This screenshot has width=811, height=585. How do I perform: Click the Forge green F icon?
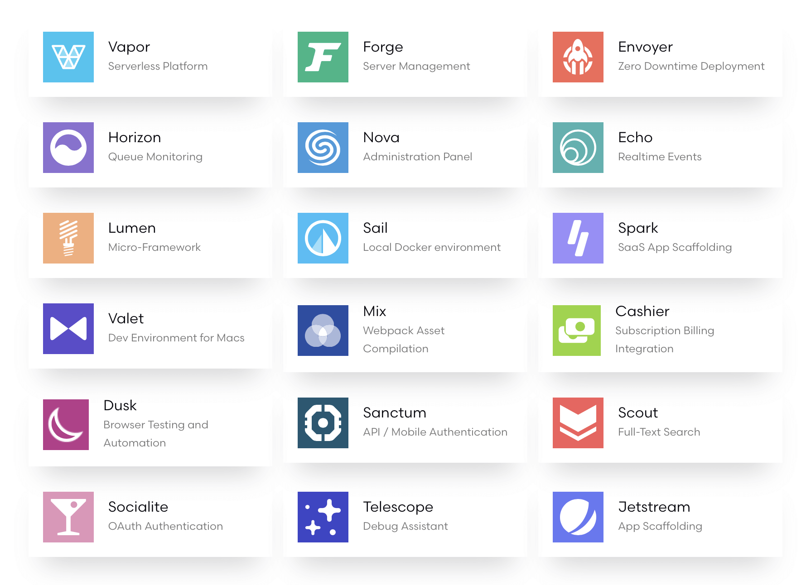pos(323,57)
